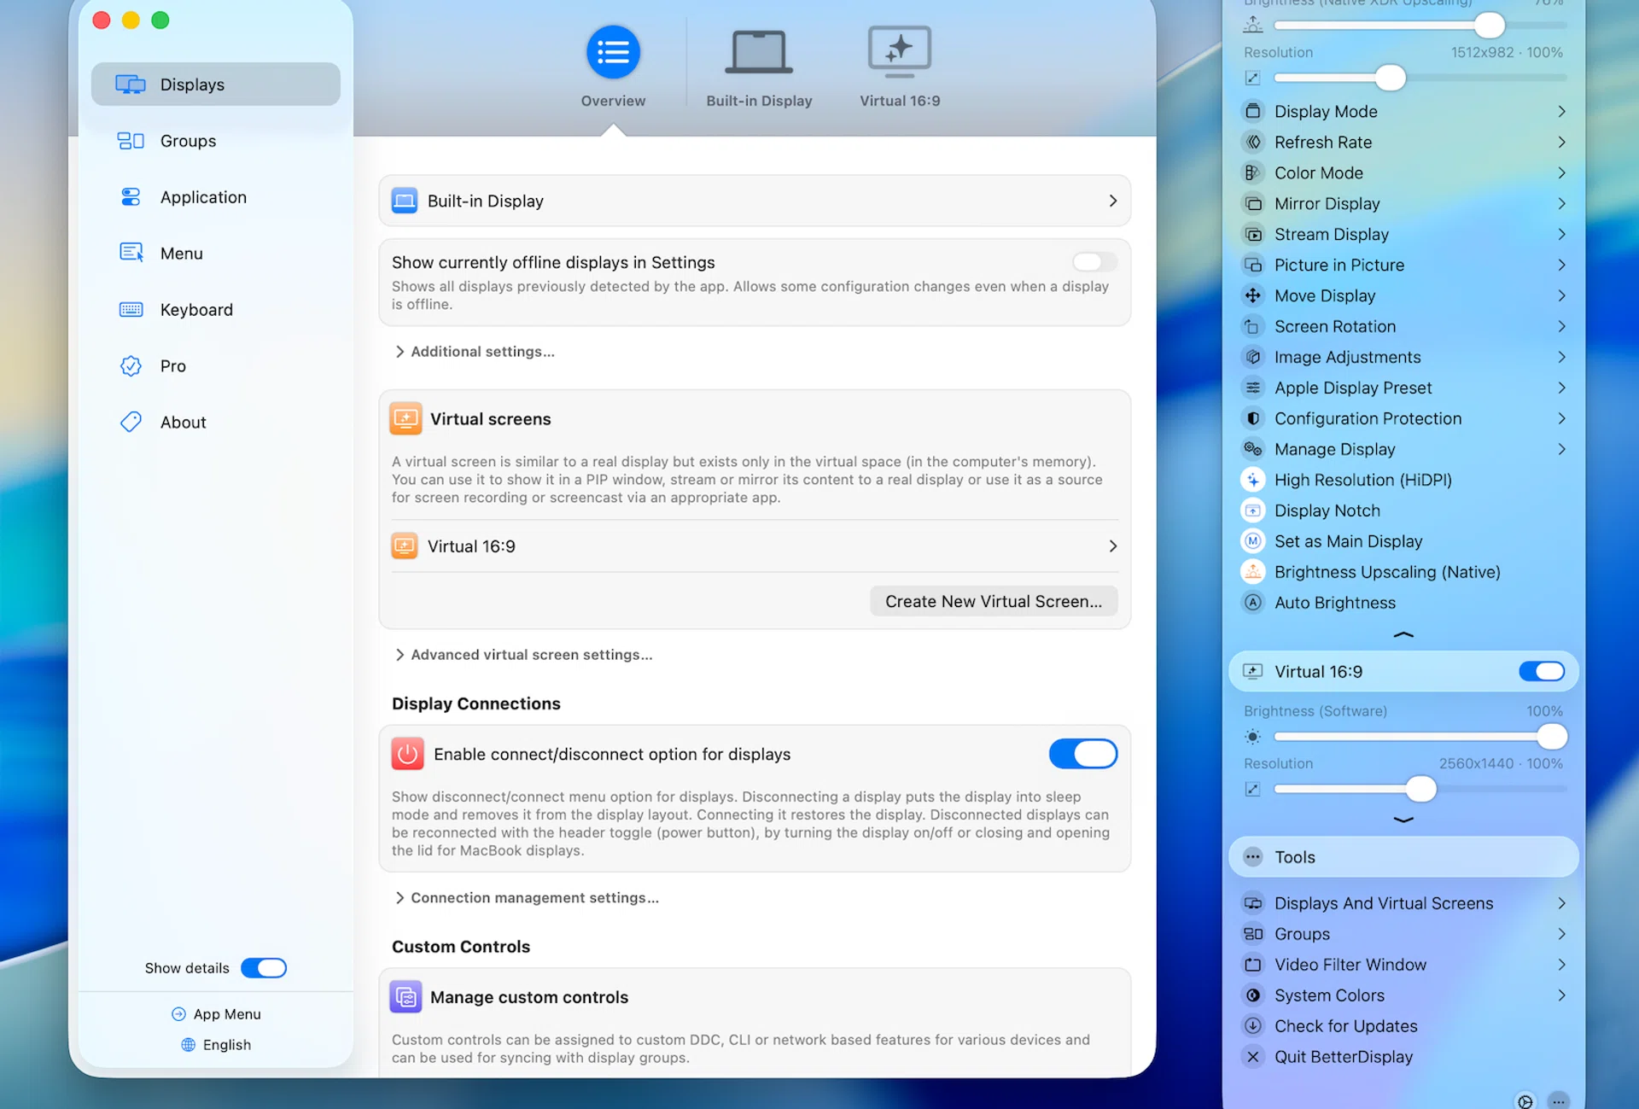Click the Tools section header
The width and height of the screenshot is (1639, 1109).
[1403, 857]
